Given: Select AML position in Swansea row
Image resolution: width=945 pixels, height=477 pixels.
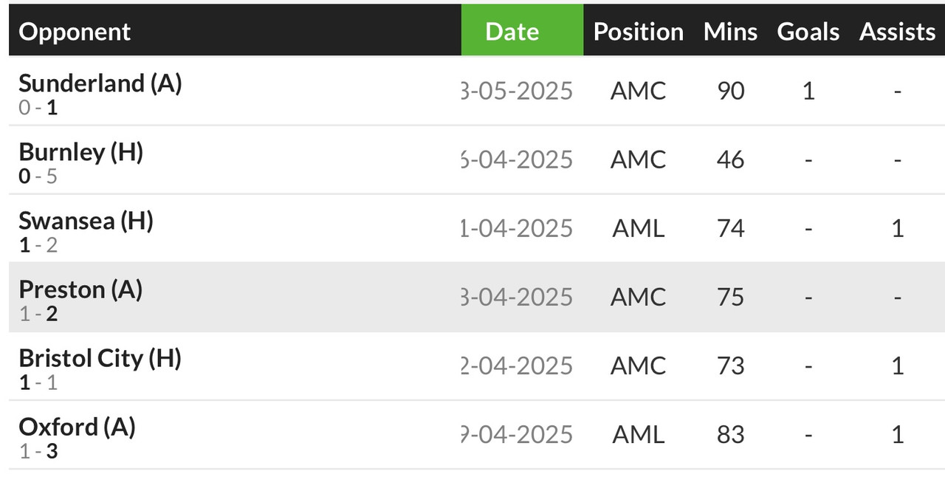Looking at the screenshot, I should (639, 228).
